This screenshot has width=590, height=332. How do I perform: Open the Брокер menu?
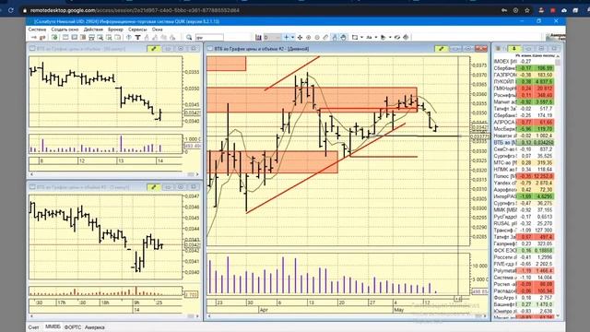click(x=115, y=30)
